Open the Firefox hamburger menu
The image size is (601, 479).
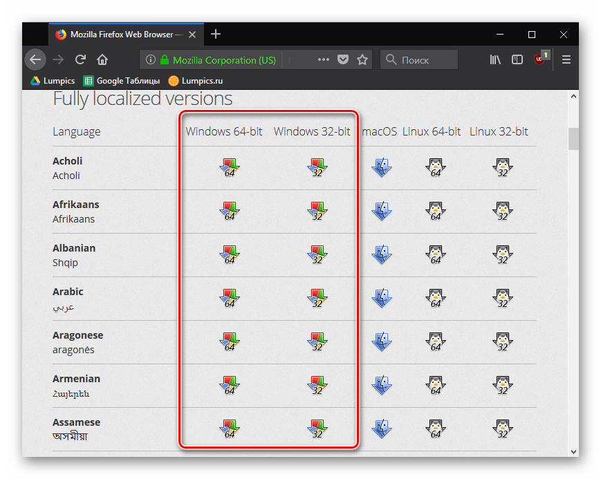[566, 59]
